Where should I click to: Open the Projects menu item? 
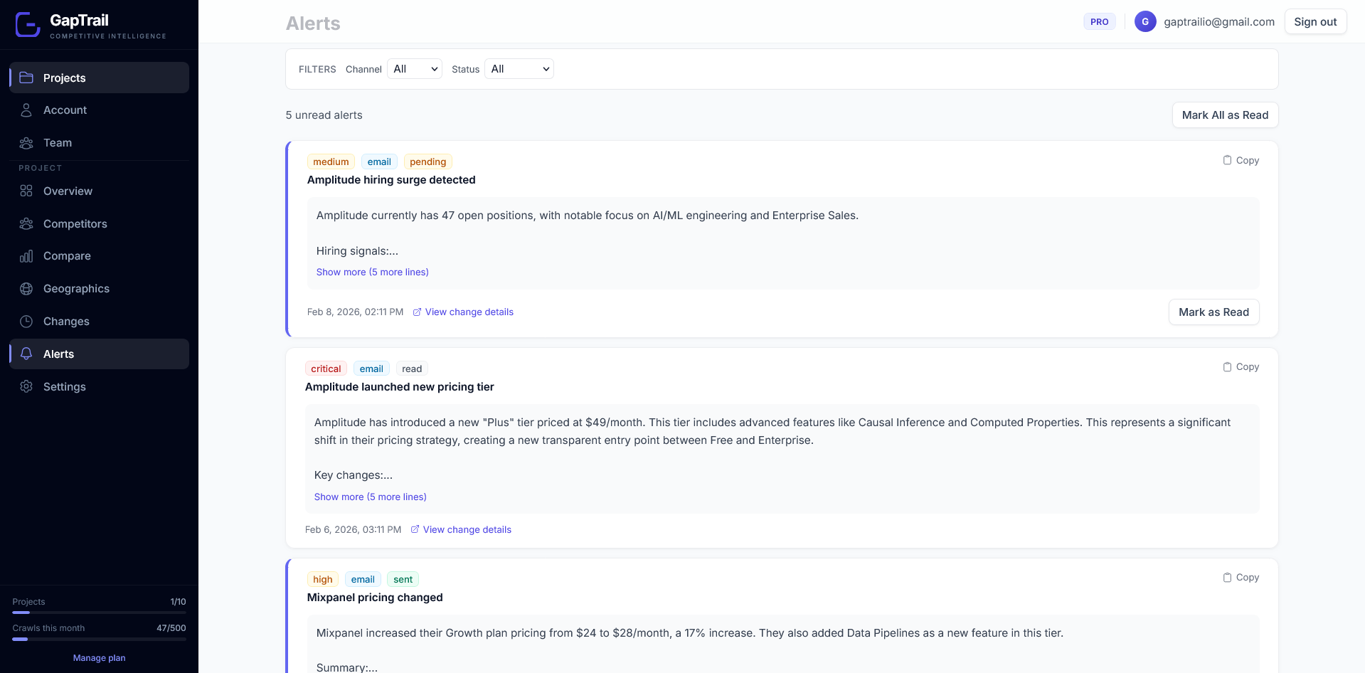[x=99, y=78]
